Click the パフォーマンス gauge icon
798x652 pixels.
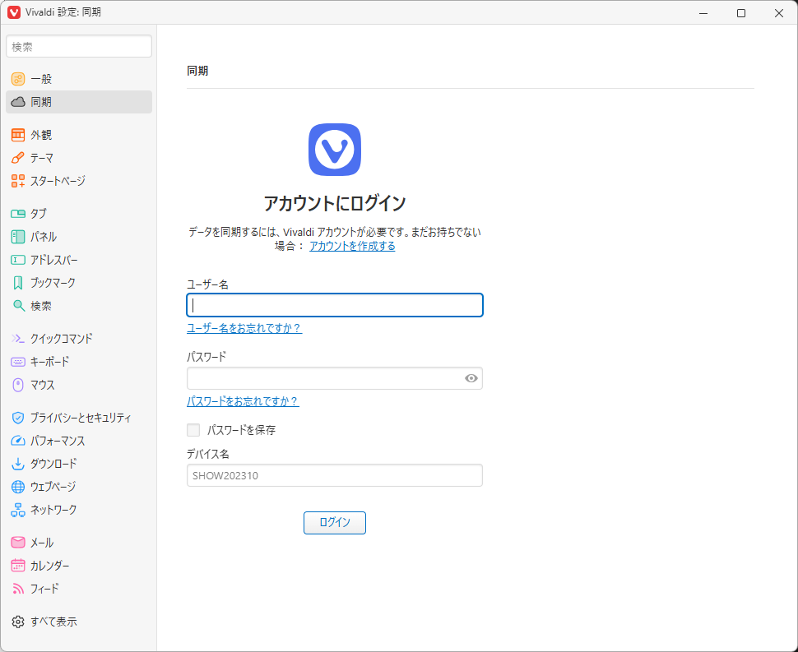[18, 441]
